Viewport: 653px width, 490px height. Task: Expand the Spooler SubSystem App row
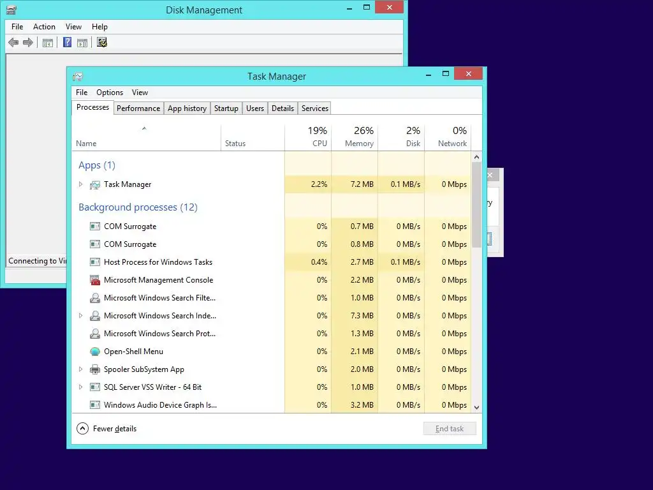(x=81, y=369)
